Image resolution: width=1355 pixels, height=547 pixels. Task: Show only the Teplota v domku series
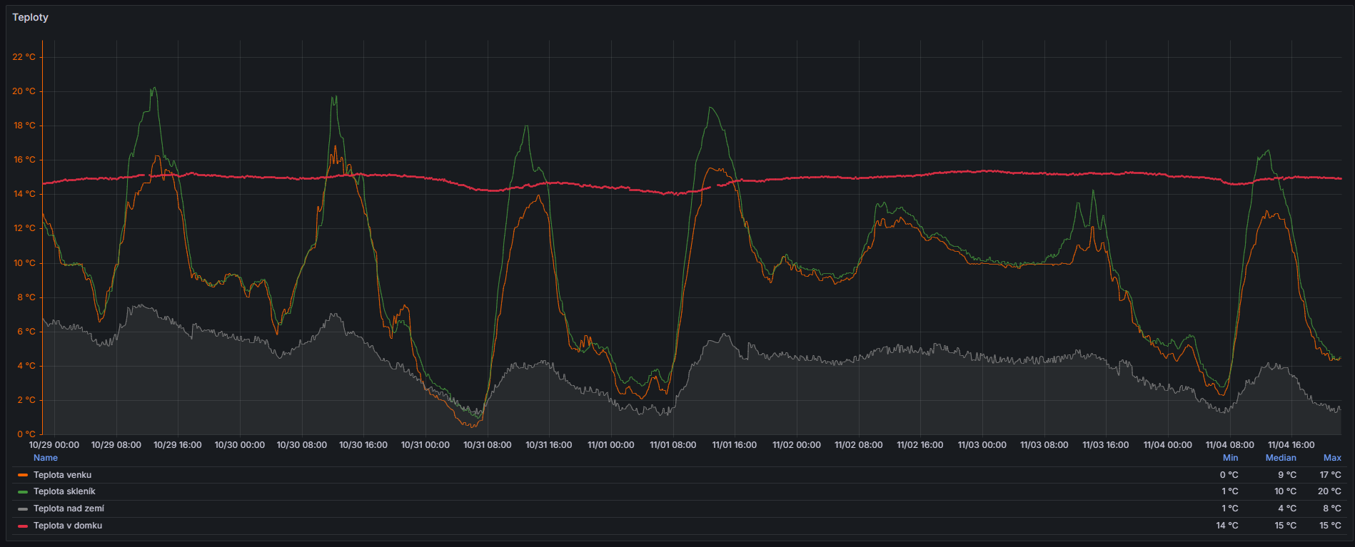pos(68,526)
